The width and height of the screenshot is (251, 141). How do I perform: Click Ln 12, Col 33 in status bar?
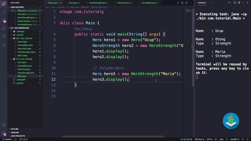tap(186, 139)
